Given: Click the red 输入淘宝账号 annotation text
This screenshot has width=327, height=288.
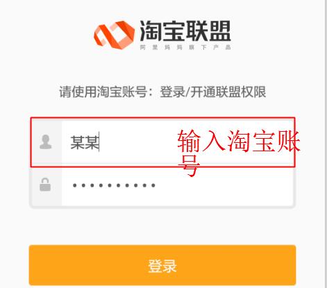Looking at the screenshot, I should 239,141.
